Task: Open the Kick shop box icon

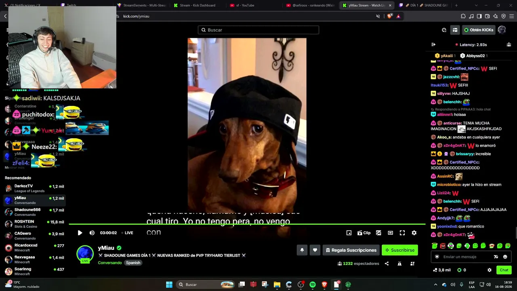Action: tap(455, 30)
